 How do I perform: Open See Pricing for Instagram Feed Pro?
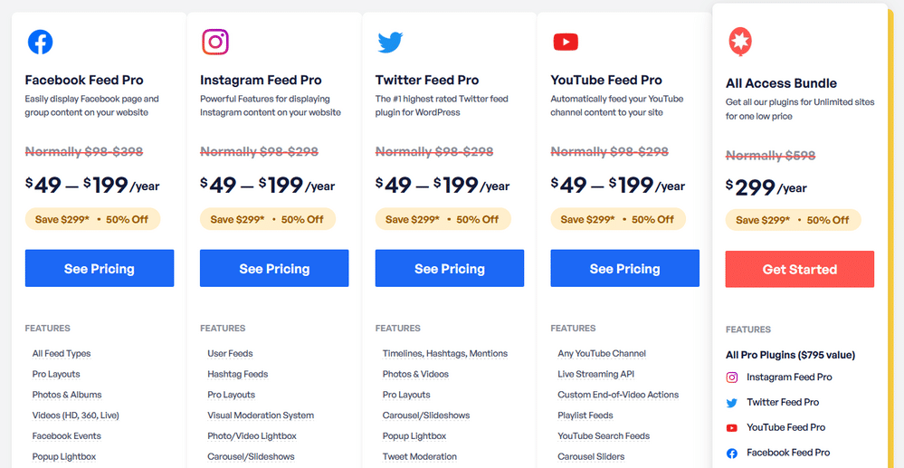pyautogui.click(x=274, y=268)
